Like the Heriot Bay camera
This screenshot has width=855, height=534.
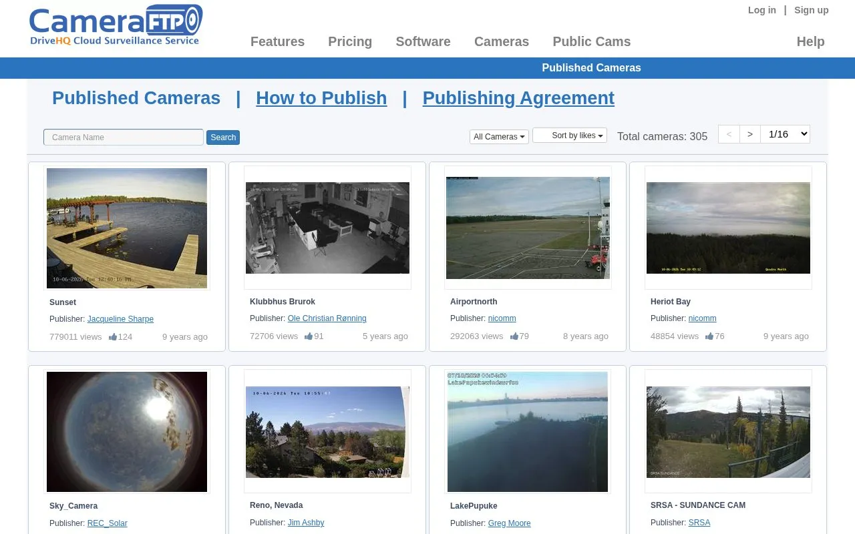click(x=709, y=336)
